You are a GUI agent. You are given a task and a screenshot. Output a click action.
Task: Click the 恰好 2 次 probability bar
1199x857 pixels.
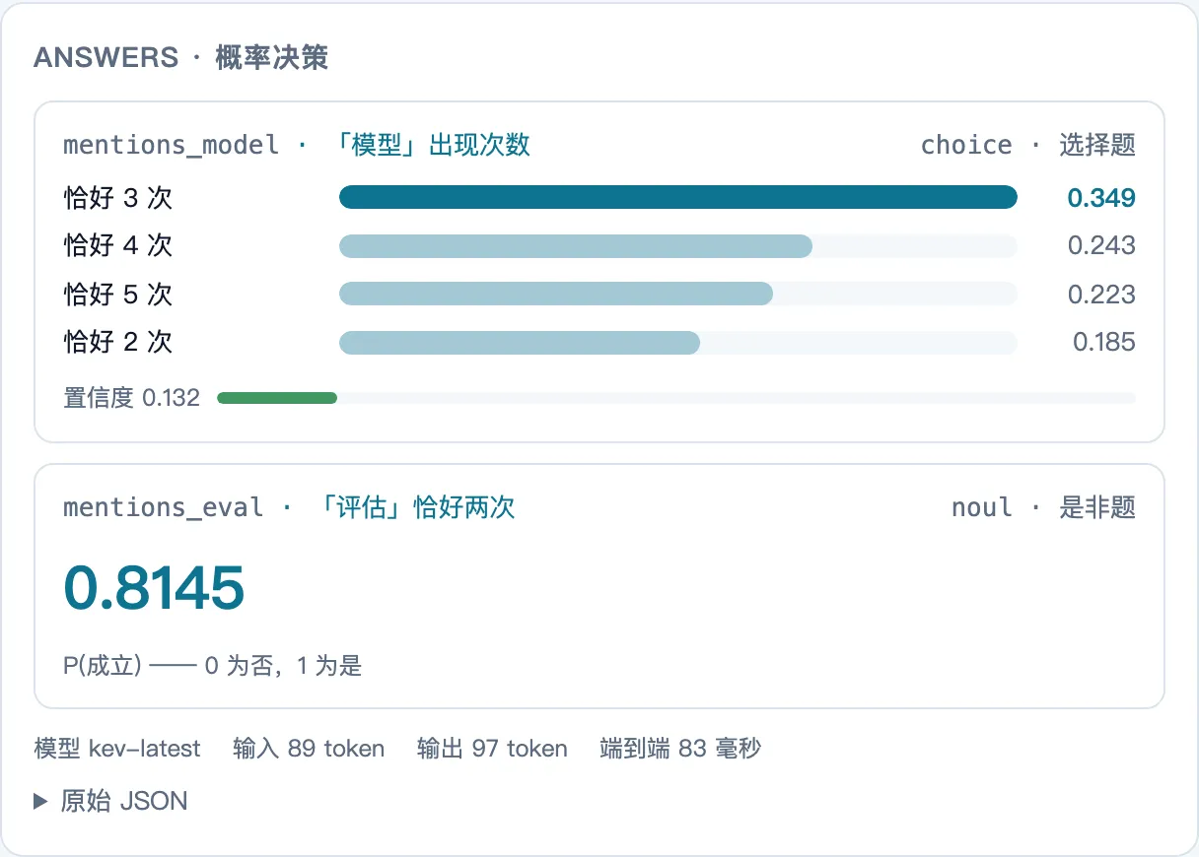click(678, 342)
